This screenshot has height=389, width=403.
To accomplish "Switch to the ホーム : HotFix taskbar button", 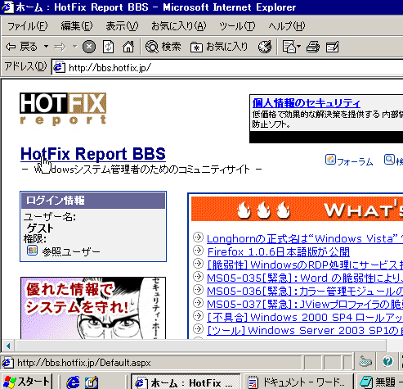I will click(x=186, y=382).
